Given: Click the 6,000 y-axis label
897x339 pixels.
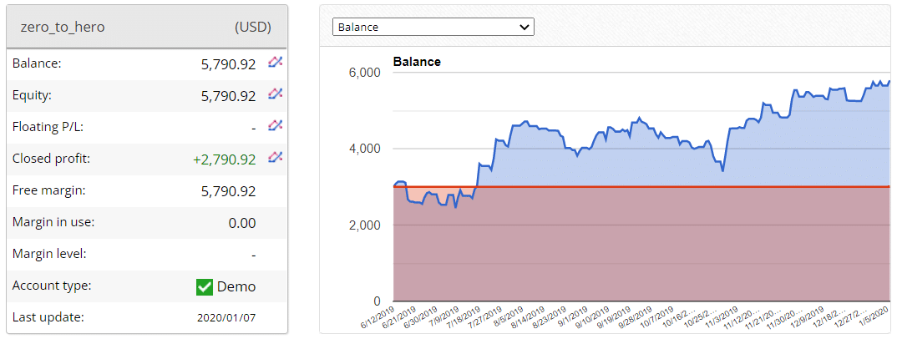Looking at the screenshot, I should pos(363,73).
